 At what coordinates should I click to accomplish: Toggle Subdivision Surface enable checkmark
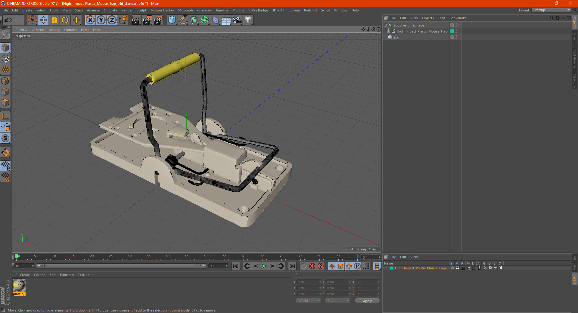tap(459, 25)
